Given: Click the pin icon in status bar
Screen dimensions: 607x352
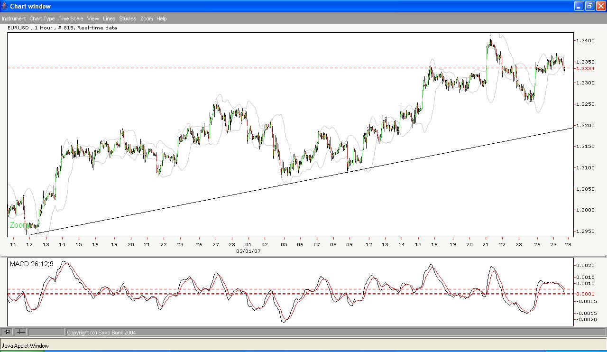Looking at the screenshot, I should pos(7,332).
